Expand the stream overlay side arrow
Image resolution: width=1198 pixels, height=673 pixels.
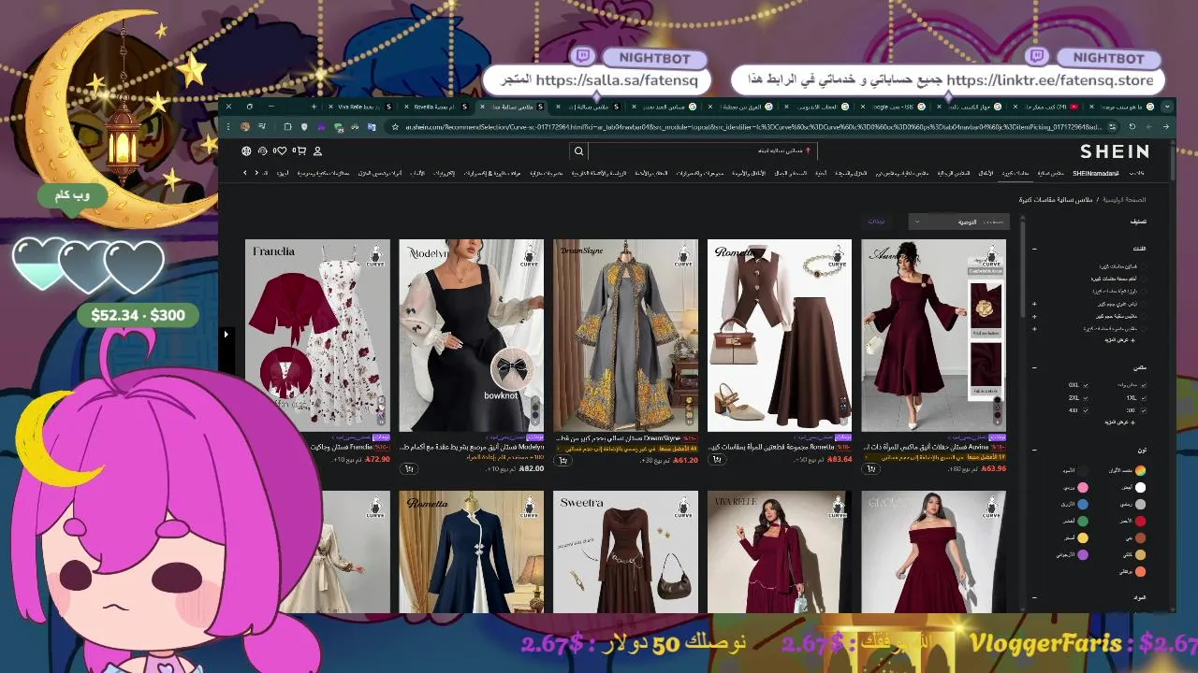pos(226,334)
